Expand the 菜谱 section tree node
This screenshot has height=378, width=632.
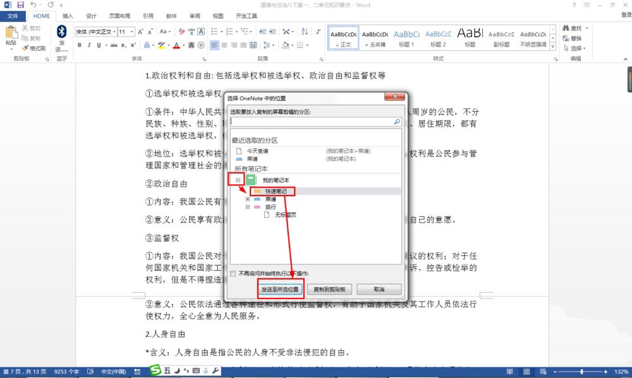pyautogui.click(x=248, y=199)
